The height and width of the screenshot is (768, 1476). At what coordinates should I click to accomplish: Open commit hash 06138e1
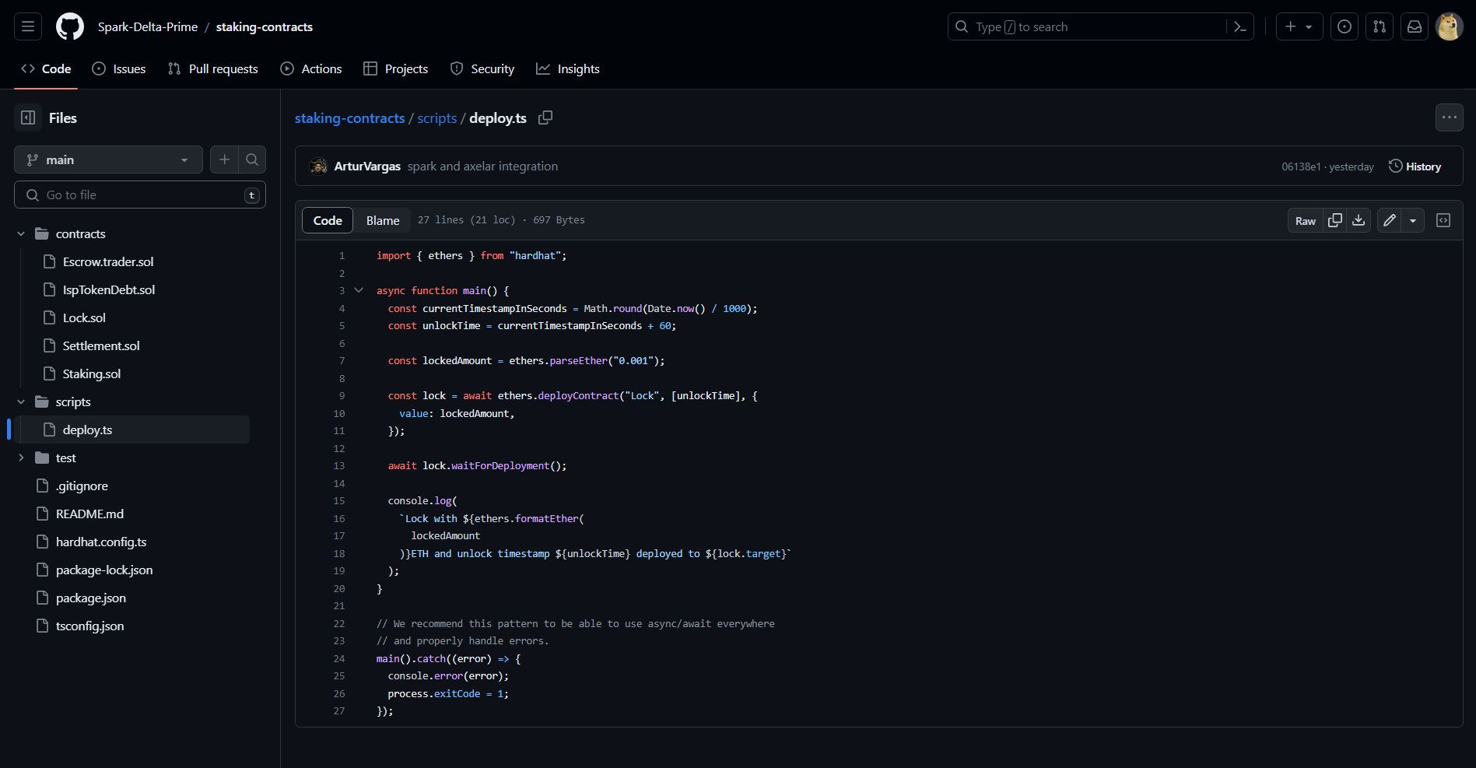click(1301, 167)
